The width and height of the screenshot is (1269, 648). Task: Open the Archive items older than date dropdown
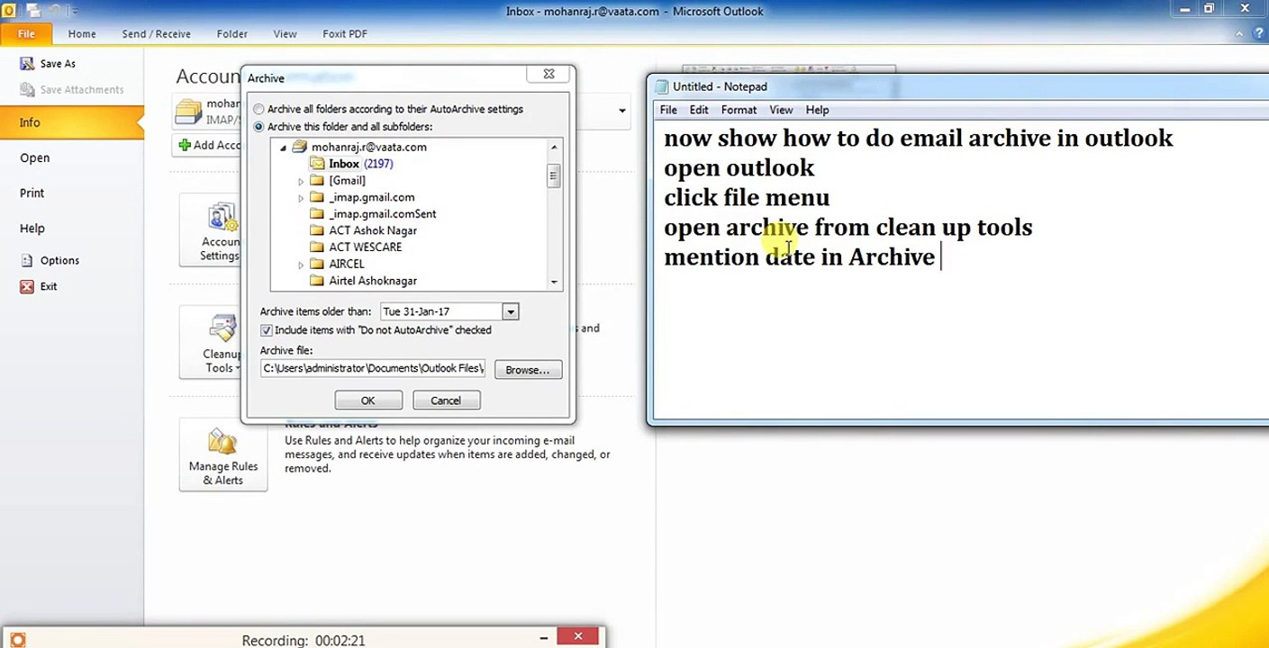511,311
